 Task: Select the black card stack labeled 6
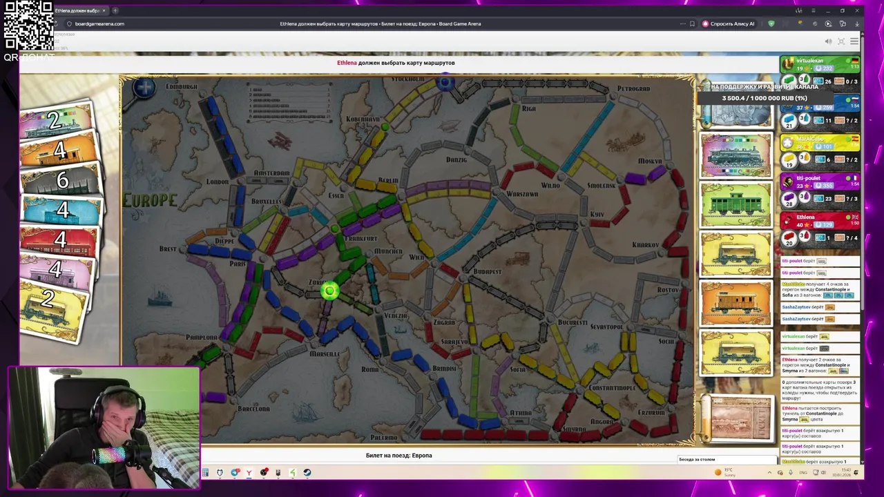(x=61, y=179)
